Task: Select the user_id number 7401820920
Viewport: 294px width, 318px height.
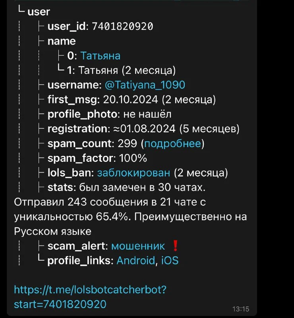Action: [122, 27]
